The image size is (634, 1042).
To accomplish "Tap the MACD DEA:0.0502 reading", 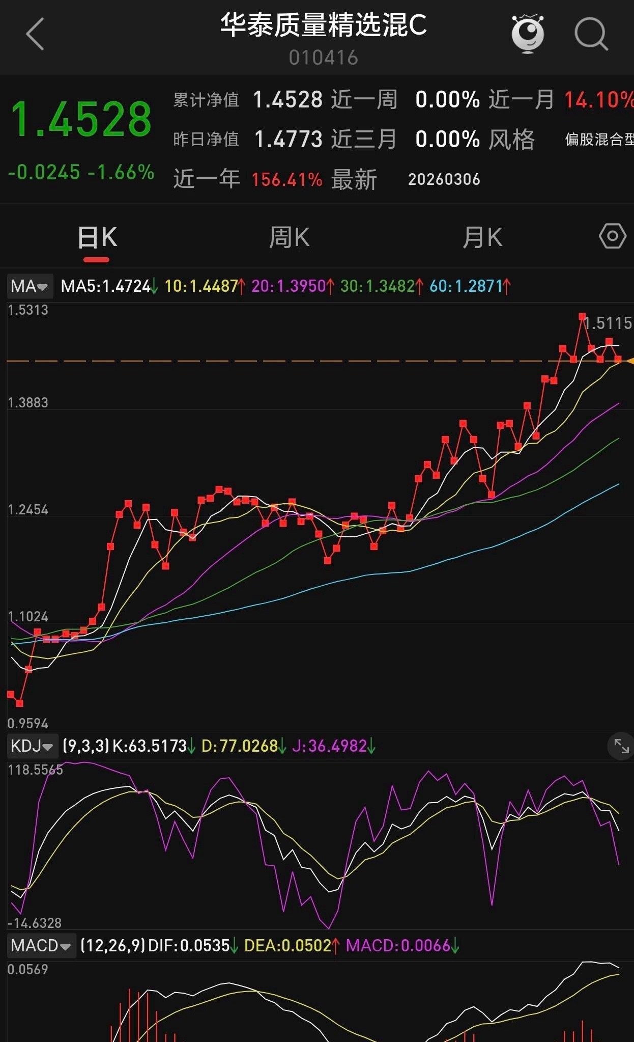I will click(x=288, y=946).
